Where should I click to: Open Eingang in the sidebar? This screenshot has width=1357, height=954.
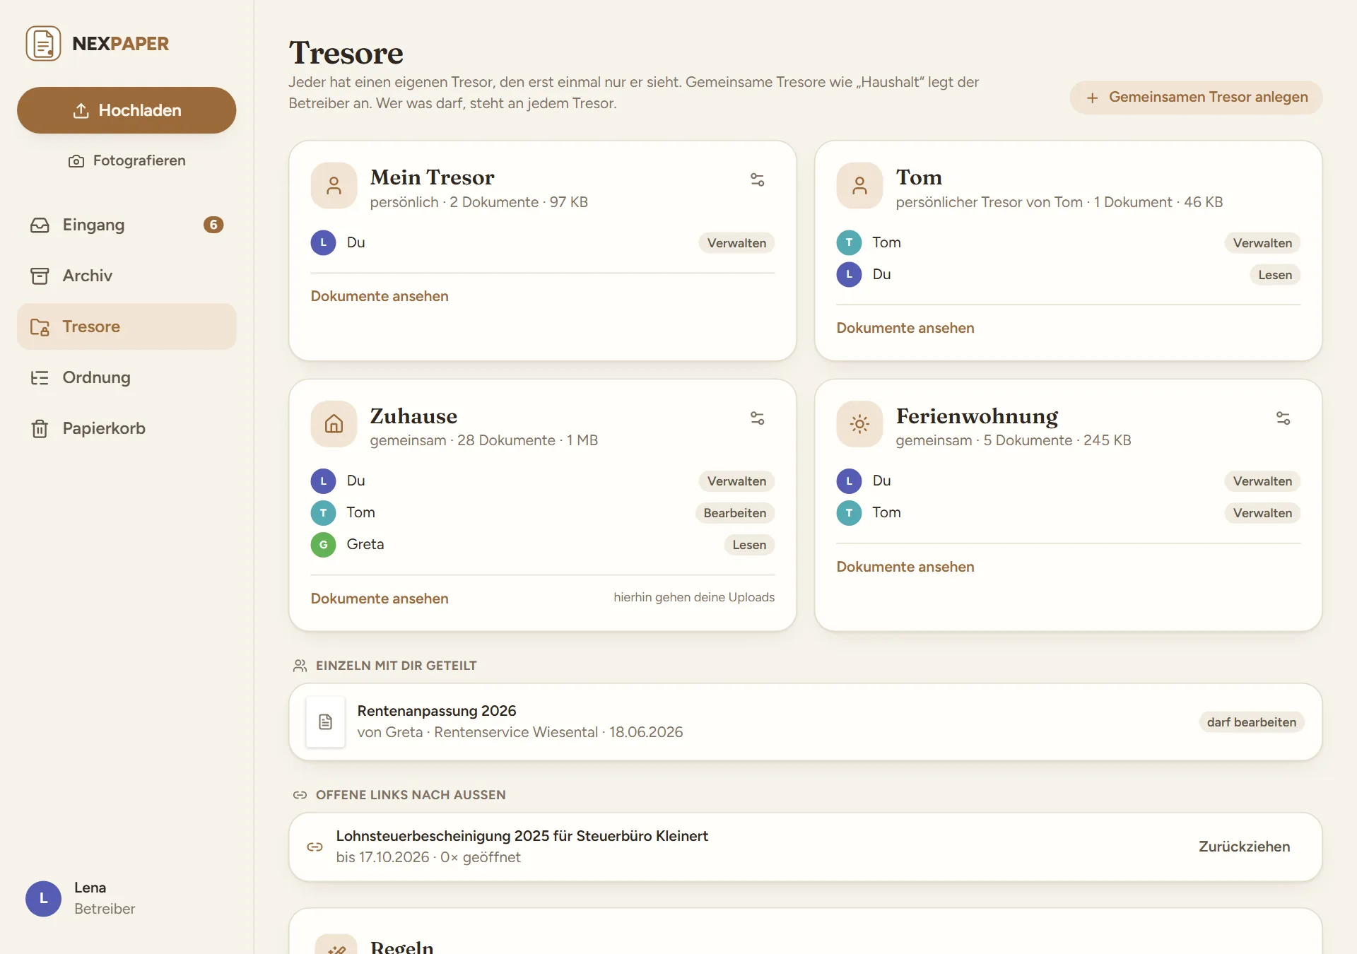[x=127, y=225]
